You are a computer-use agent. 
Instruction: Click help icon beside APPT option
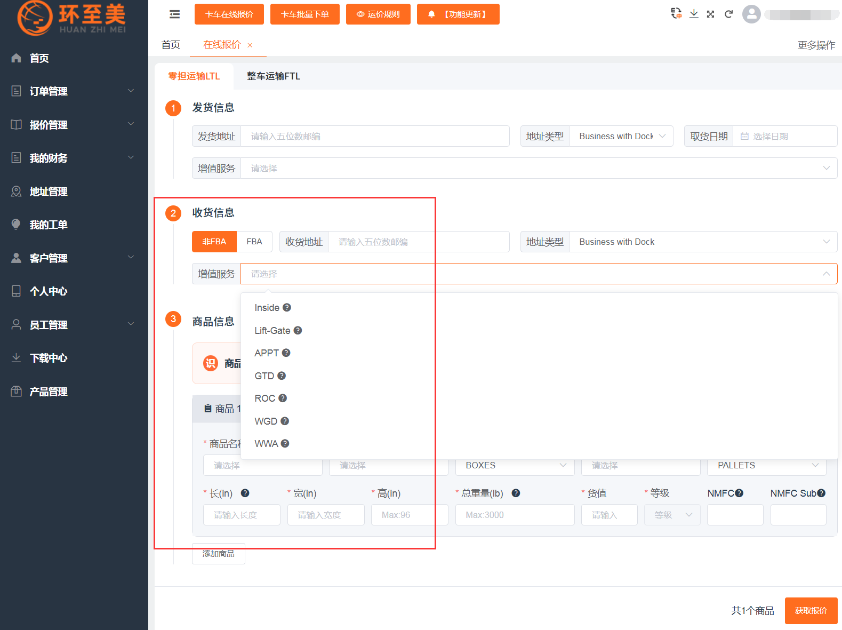(286, 353)
